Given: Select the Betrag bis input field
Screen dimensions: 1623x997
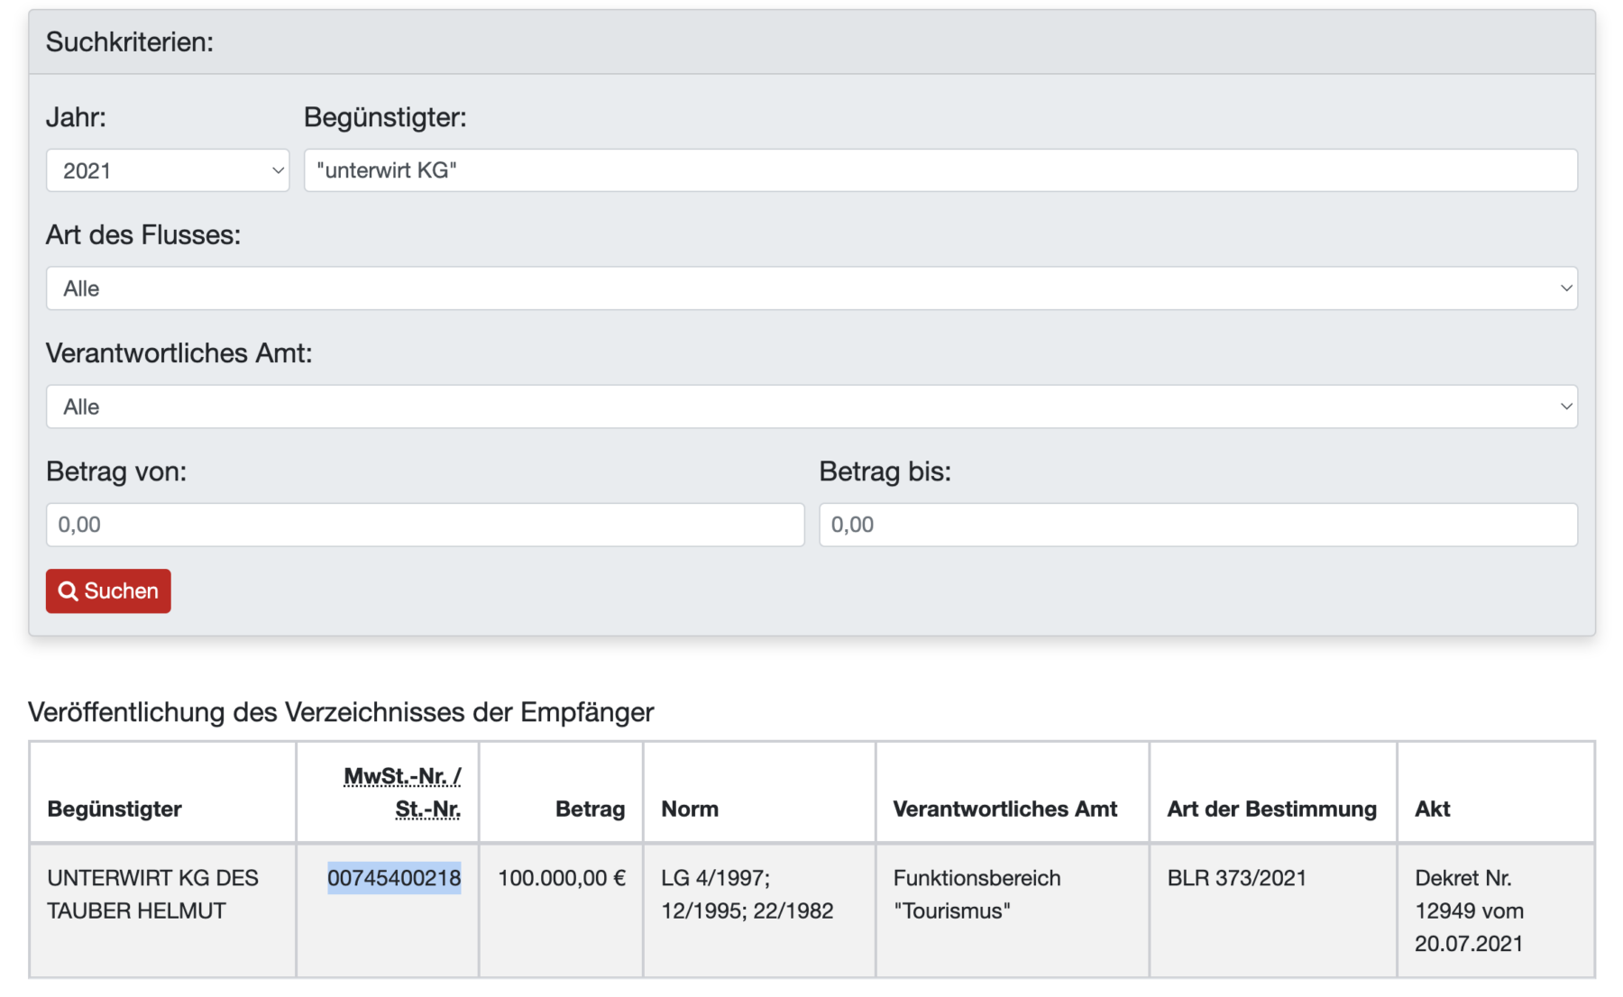Looking at the screenshot, I should point(1197,525).
